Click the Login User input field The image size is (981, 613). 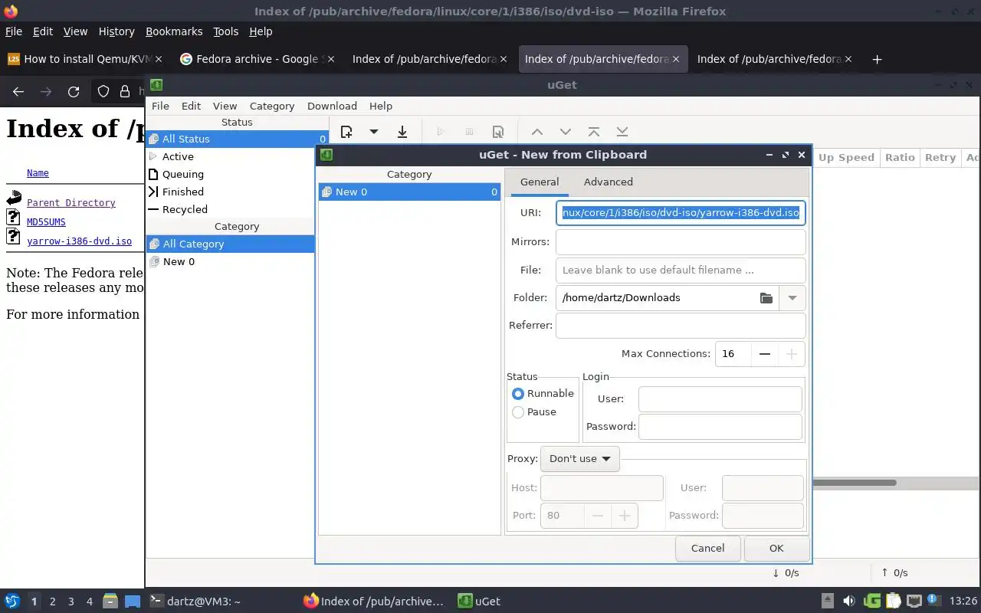[x=720, y=399]
